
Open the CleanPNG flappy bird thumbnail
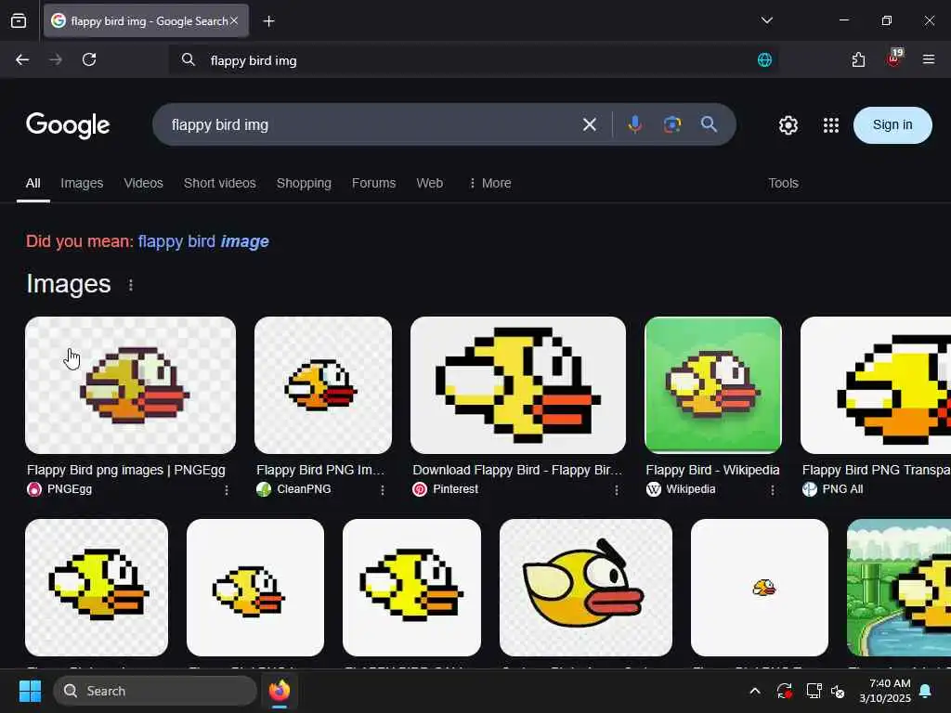323,385
